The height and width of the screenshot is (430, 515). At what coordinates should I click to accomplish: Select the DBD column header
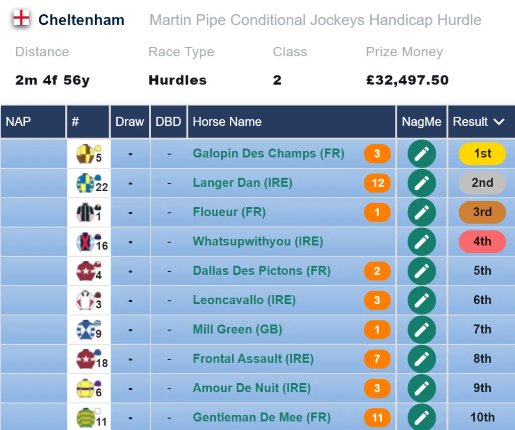[x=168, y=122]
